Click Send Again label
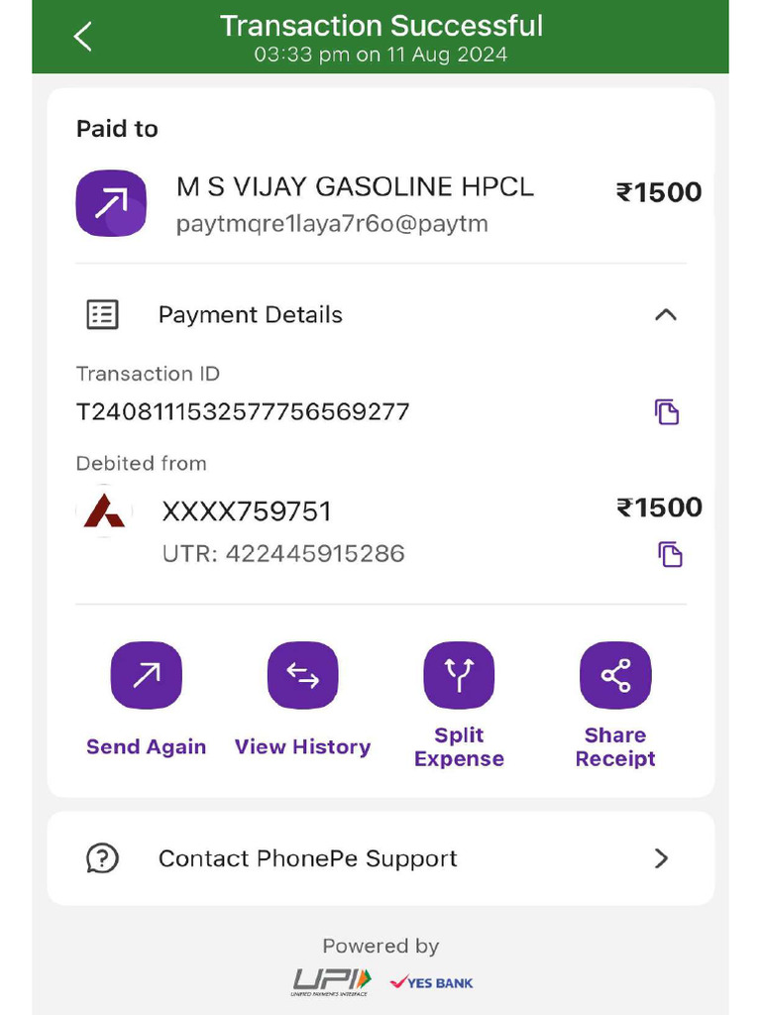 146,747
